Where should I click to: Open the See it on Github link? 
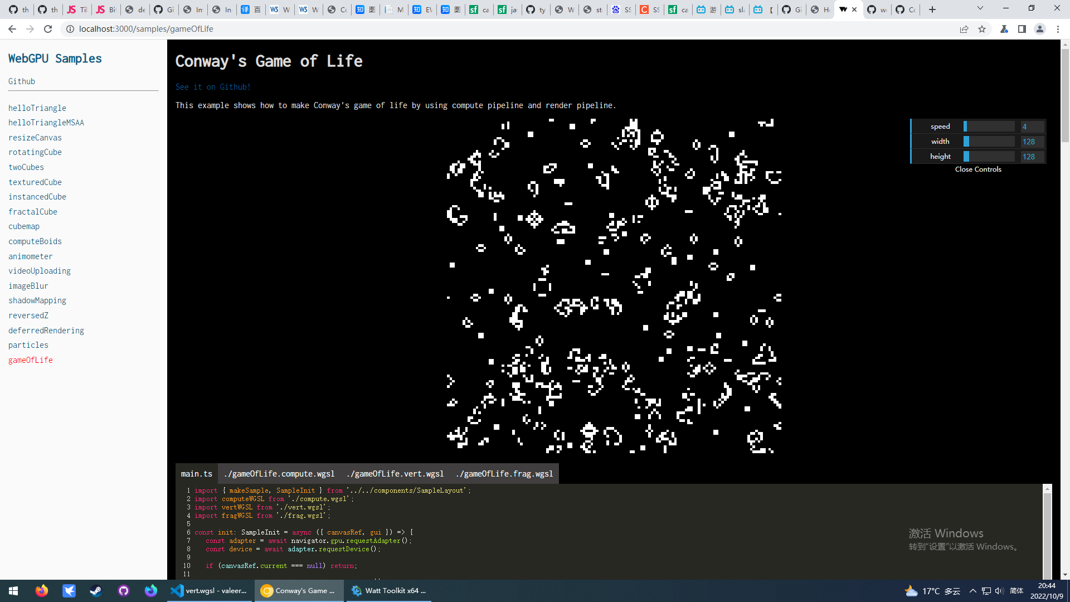pyautogui.click(x=213, y=87)
